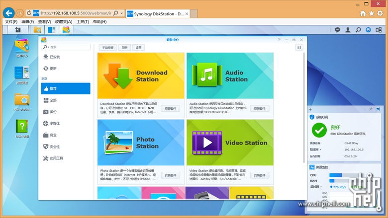
Task: Install Audio Station via 安装套件
Action: pyautogui.click(x=260, y=108)
